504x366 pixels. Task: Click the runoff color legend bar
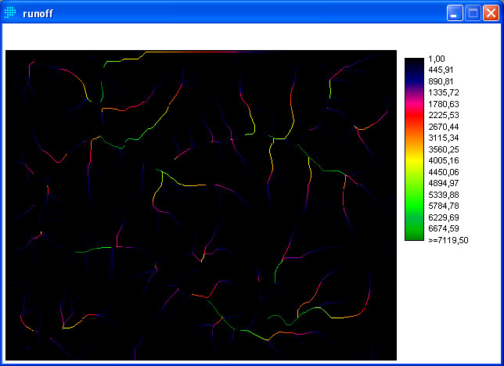(414, 149)
